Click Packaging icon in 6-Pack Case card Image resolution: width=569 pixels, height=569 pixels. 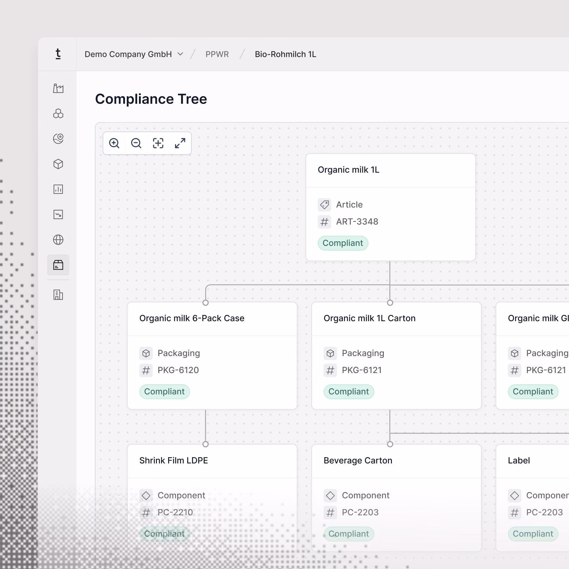point(146,353)
